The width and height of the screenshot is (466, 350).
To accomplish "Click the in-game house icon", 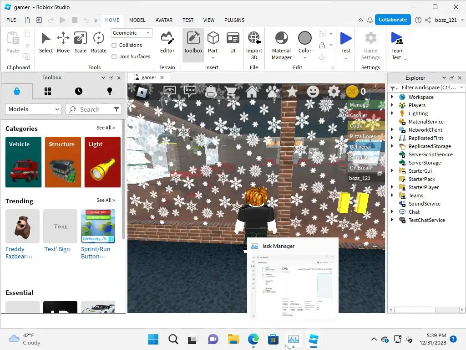I will tap(252, 91).
